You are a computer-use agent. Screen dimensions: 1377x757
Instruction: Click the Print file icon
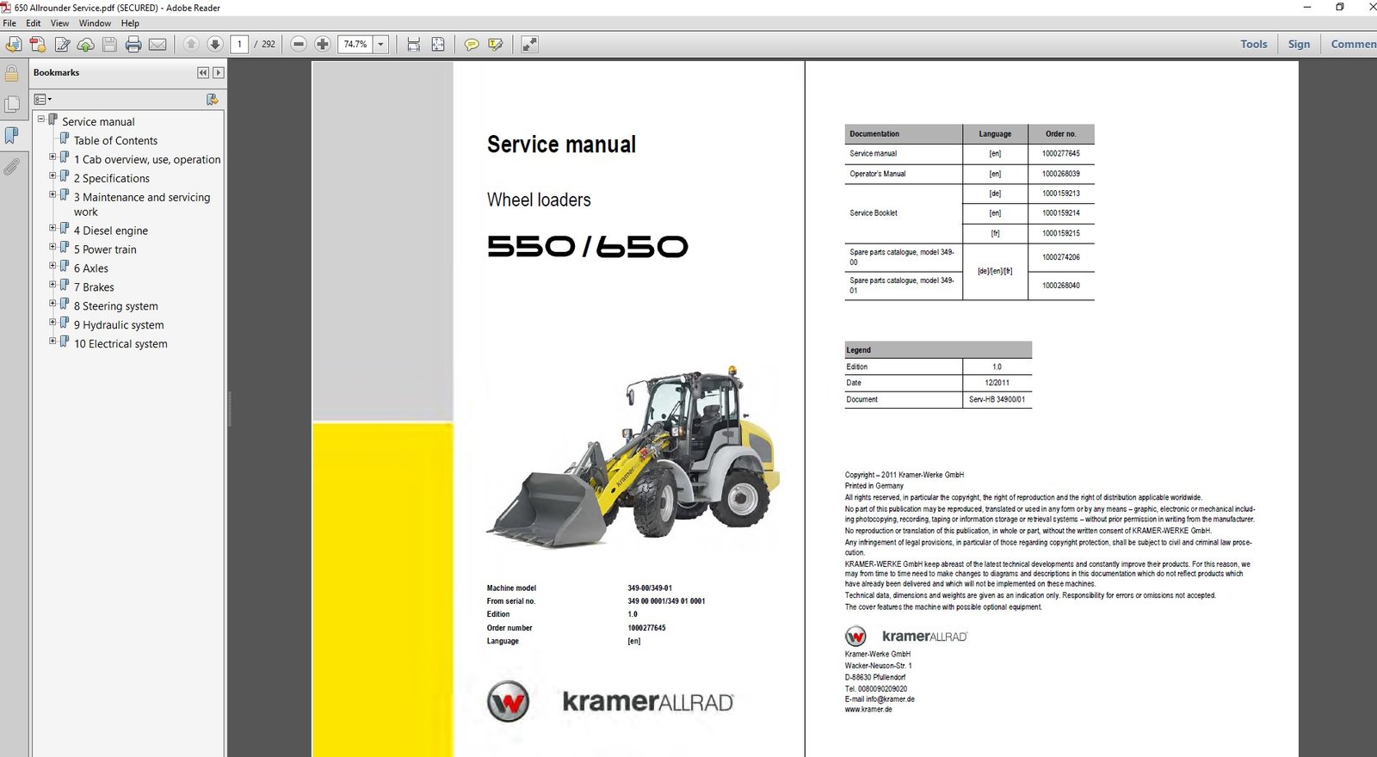click(x=133, y=44)
